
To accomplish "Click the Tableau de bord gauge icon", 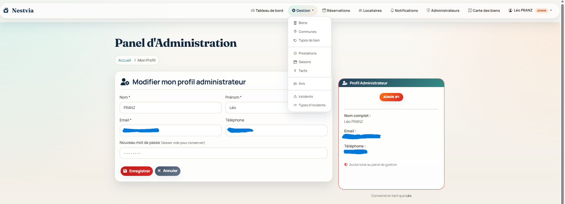I will [253, 11].
